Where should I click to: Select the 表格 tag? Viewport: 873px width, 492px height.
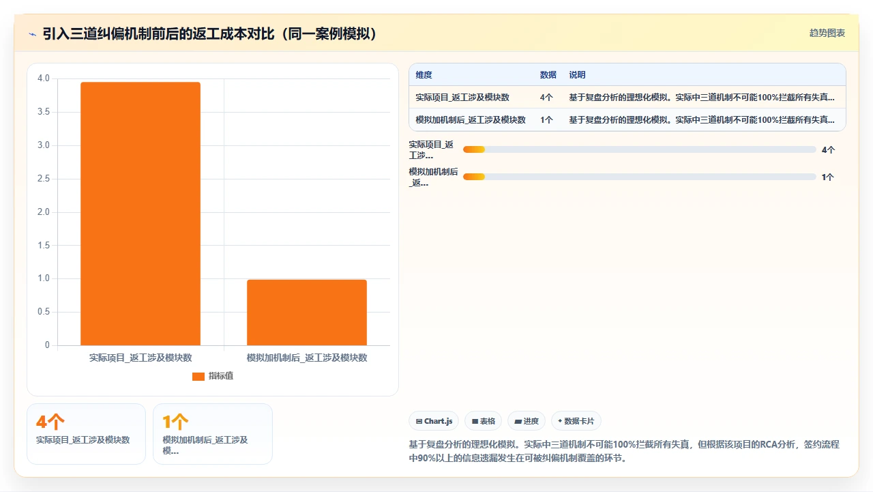484,421
